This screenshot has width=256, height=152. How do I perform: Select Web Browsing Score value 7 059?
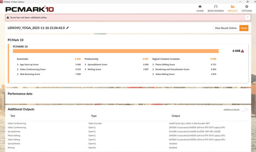(x=78, y=74)
